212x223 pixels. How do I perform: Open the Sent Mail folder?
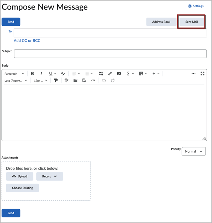pyautogui.click(x=192, y=22)
